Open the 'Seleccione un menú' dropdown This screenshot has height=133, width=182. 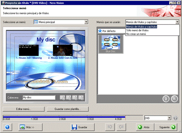pos(86,22)
